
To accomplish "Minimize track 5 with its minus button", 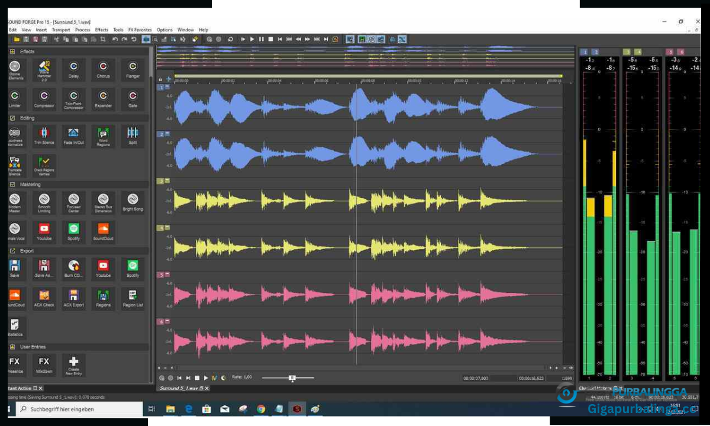I will 167,275.
